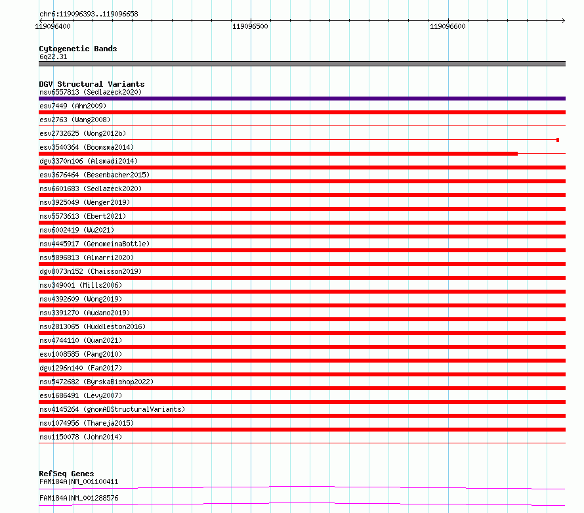This screenshot has width=584, height=513.
Task: Open variant nsv3391270 (Audano2019)
Action: click(x=85, y=313)
